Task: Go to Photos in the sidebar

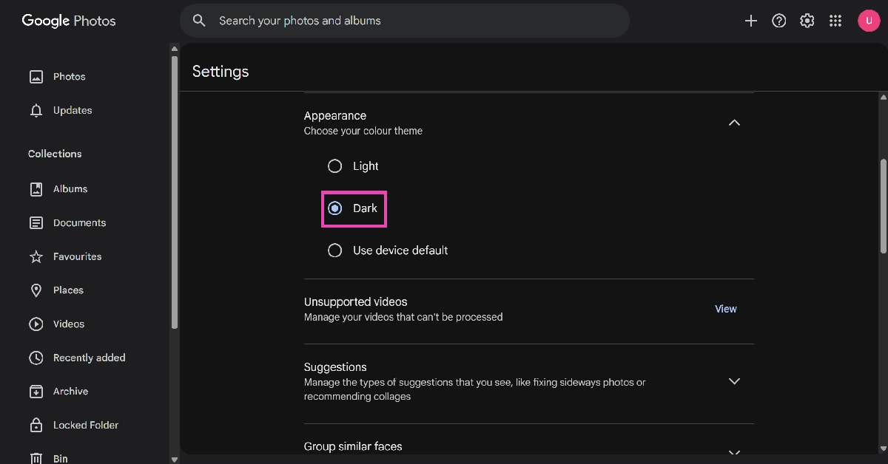Action: (69, 77)
